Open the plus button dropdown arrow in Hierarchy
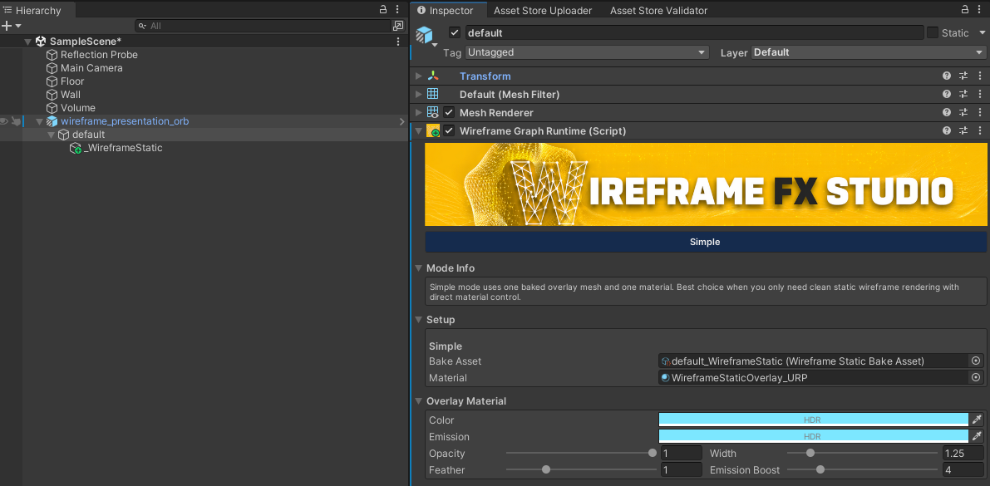This screenshot has width=990, height=486. click(x=18, y=26)
